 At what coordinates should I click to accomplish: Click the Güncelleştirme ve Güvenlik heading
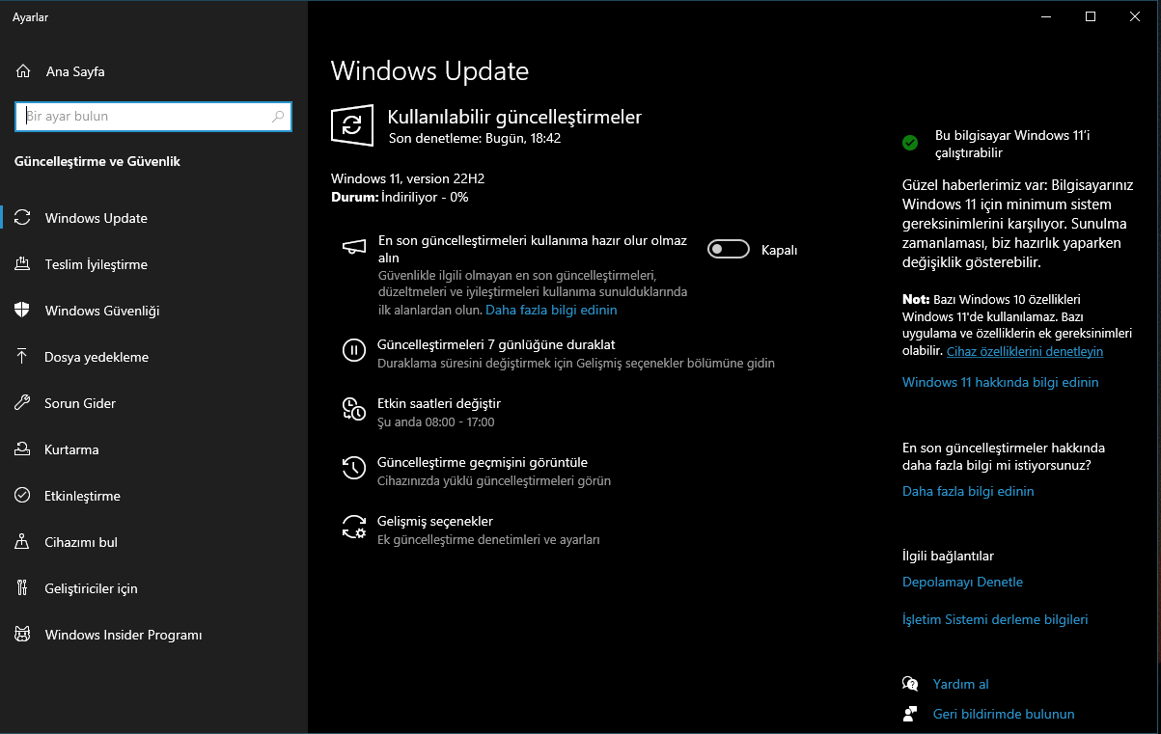click(97, 161)
